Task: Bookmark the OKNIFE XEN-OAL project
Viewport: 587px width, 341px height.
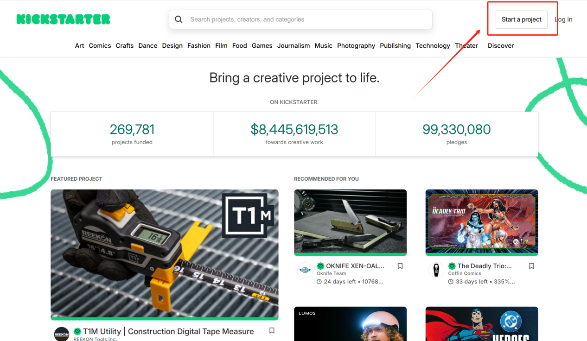Action: point(400,266)
